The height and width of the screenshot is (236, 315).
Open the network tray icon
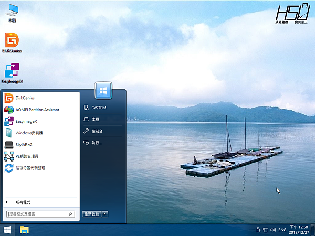pos(266,230)
